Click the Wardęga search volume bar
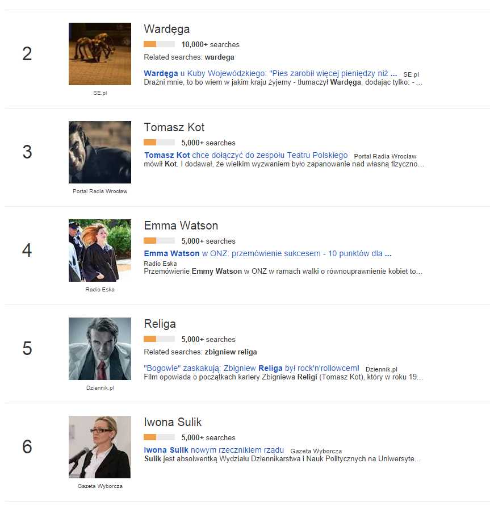The height and width of the screenshot is (505, 490). (160, 44)
